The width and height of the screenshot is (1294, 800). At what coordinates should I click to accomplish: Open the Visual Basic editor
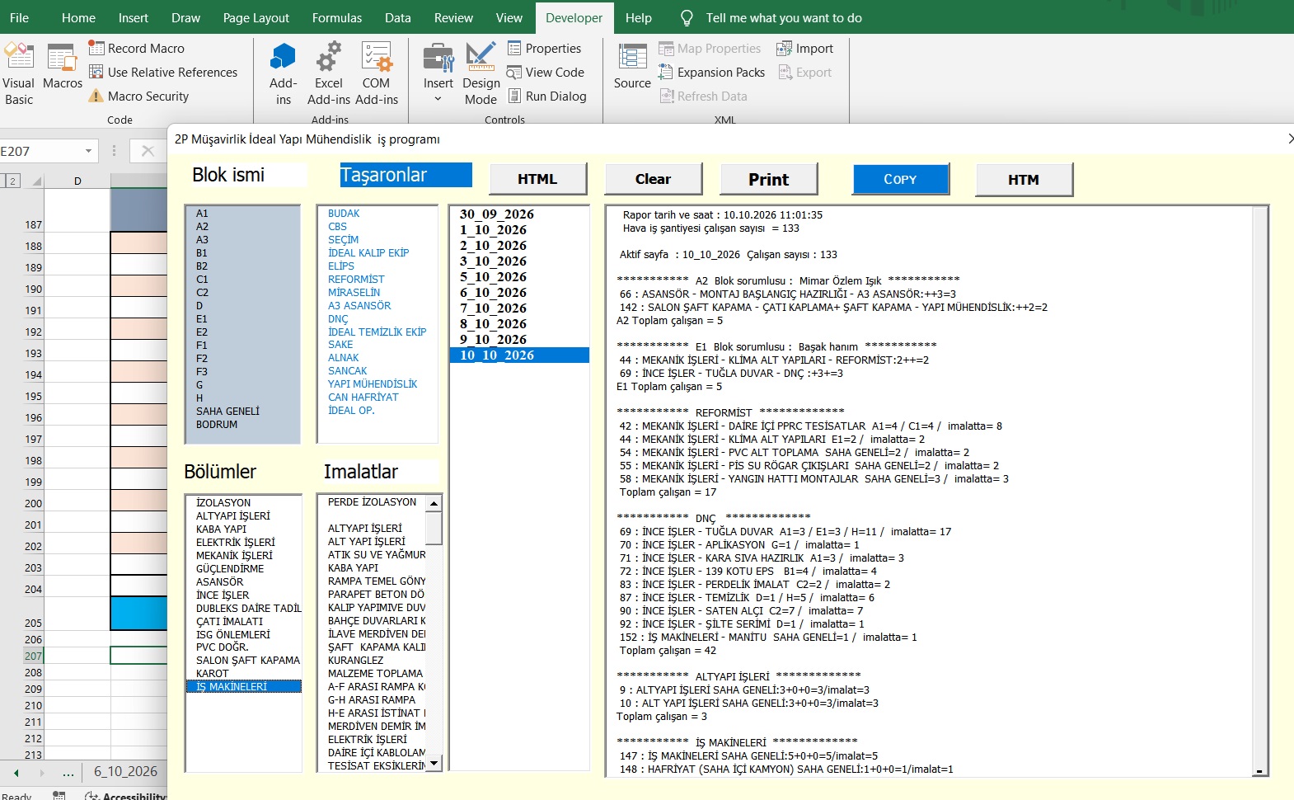pyautogui.click(x=19, y=74)
